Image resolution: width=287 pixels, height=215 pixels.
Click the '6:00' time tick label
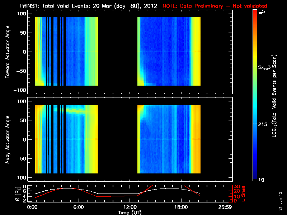click(x=79, y=207)
